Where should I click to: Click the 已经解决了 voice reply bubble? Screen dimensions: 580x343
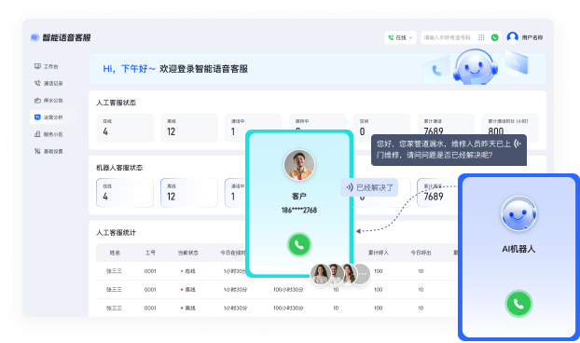(x=369, y=187)
